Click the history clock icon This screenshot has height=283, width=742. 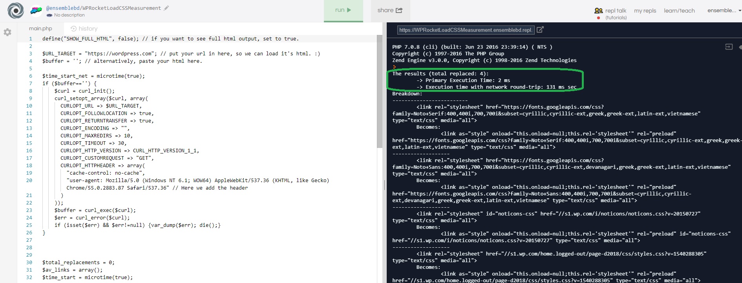pyautogui.click(x=73, y=29)
